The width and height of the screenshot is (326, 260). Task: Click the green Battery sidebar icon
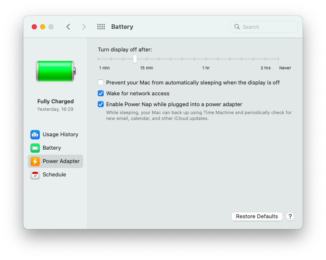coord(35,148)
